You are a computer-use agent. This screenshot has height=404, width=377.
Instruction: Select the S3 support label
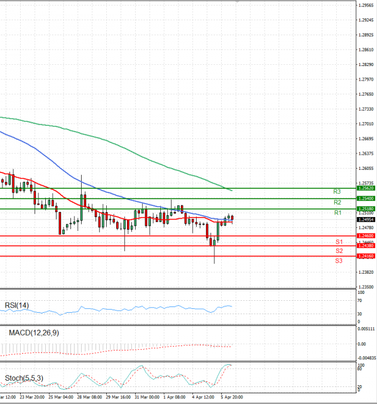point(339,261)
